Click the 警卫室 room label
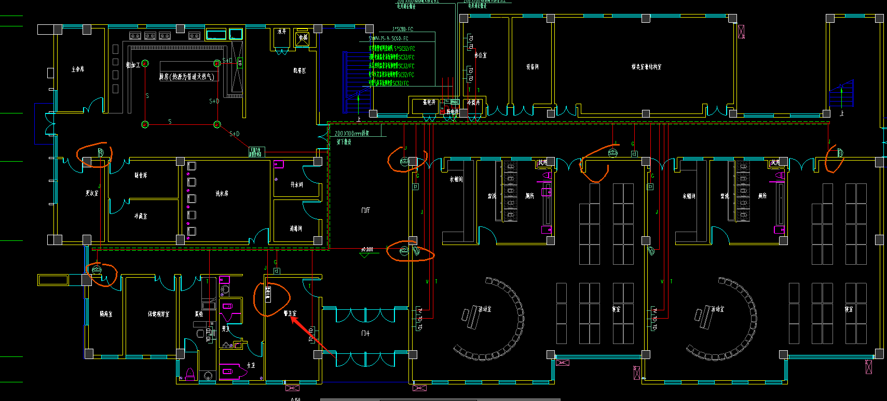The image size is (887, 401). tap(290, 313)
